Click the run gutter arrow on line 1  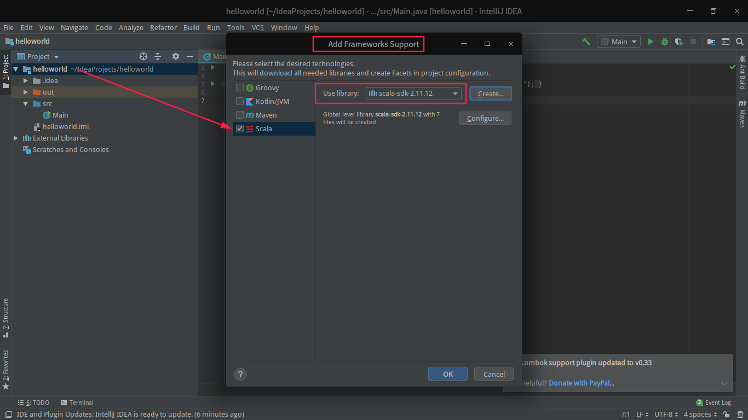212,68
